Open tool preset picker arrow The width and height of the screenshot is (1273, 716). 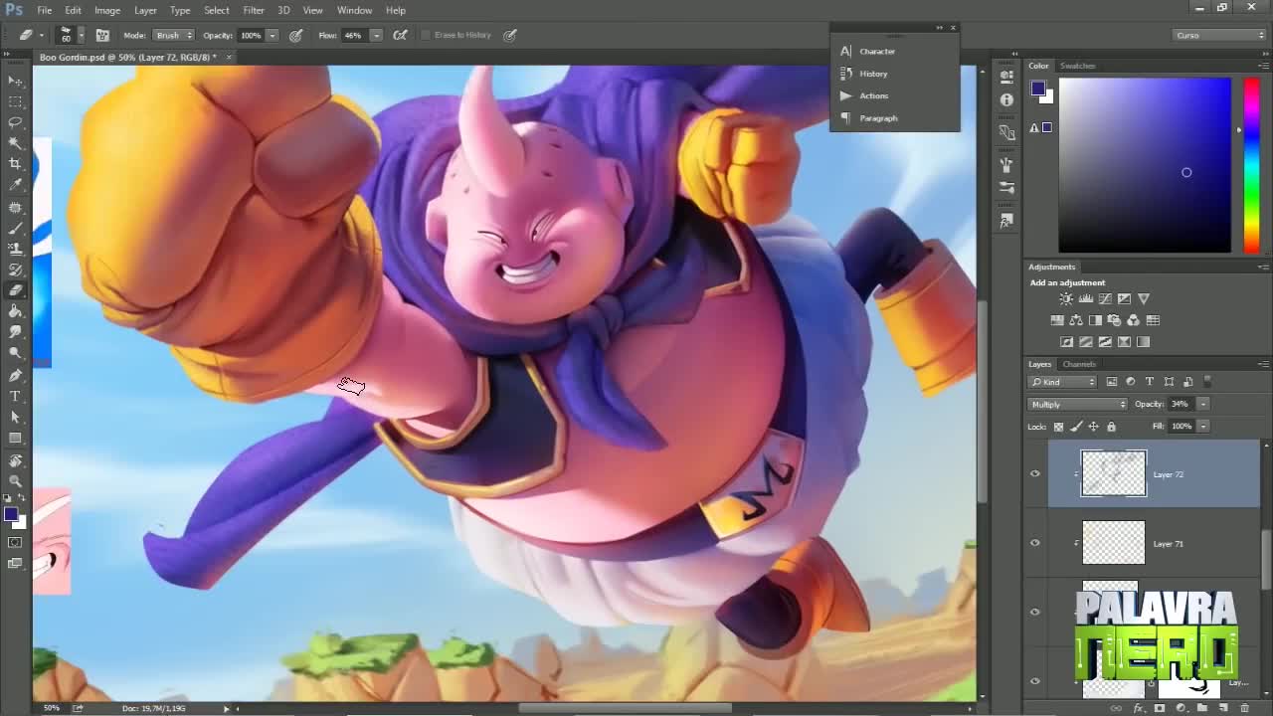(x=42, y=35)
